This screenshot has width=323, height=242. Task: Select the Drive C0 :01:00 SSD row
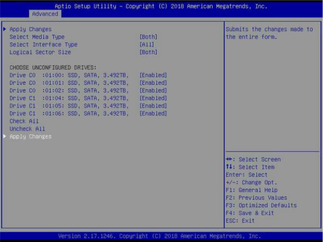[x=69, y=75]
